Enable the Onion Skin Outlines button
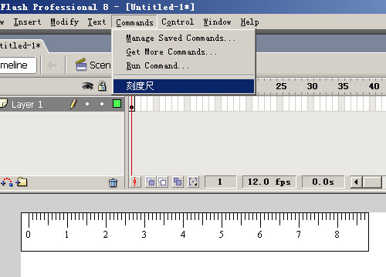The height and width of the screenshot is (277, 386). tap(162, 182)
